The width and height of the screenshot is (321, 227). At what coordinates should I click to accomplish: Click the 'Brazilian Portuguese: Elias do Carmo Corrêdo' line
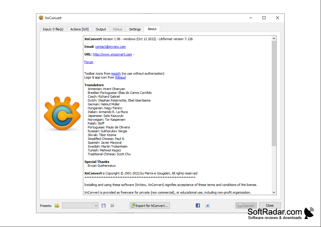click(x=120, y=93)
